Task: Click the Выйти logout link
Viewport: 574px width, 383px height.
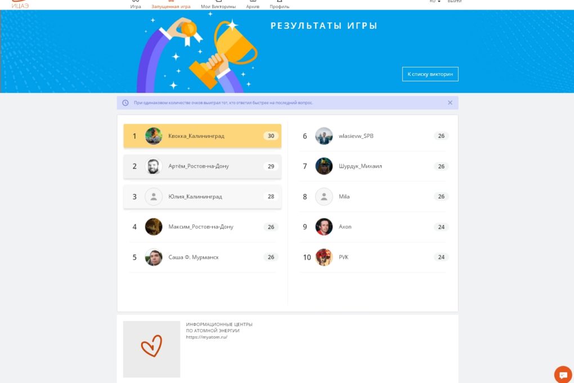Action: (x=454, y=2)
